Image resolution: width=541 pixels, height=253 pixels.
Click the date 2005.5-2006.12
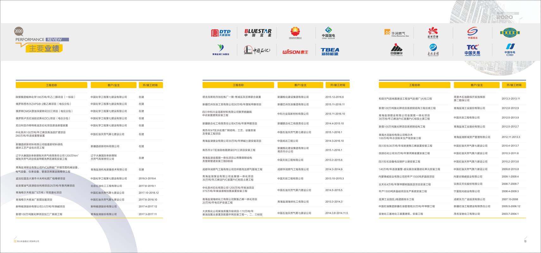[511, 207]
